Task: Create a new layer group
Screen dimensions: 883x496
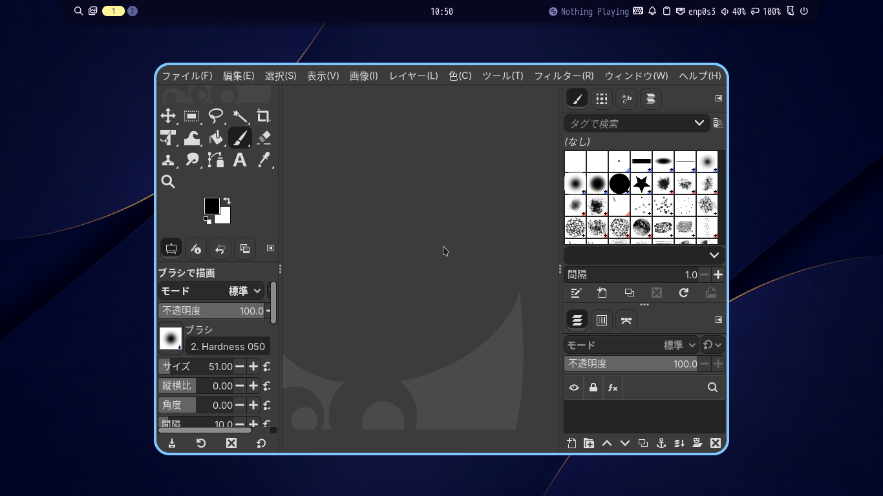Action: click(x=589, y=443)
